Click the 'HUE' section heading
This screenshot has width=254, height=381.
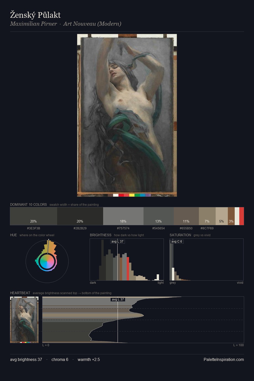coord(13,235)
